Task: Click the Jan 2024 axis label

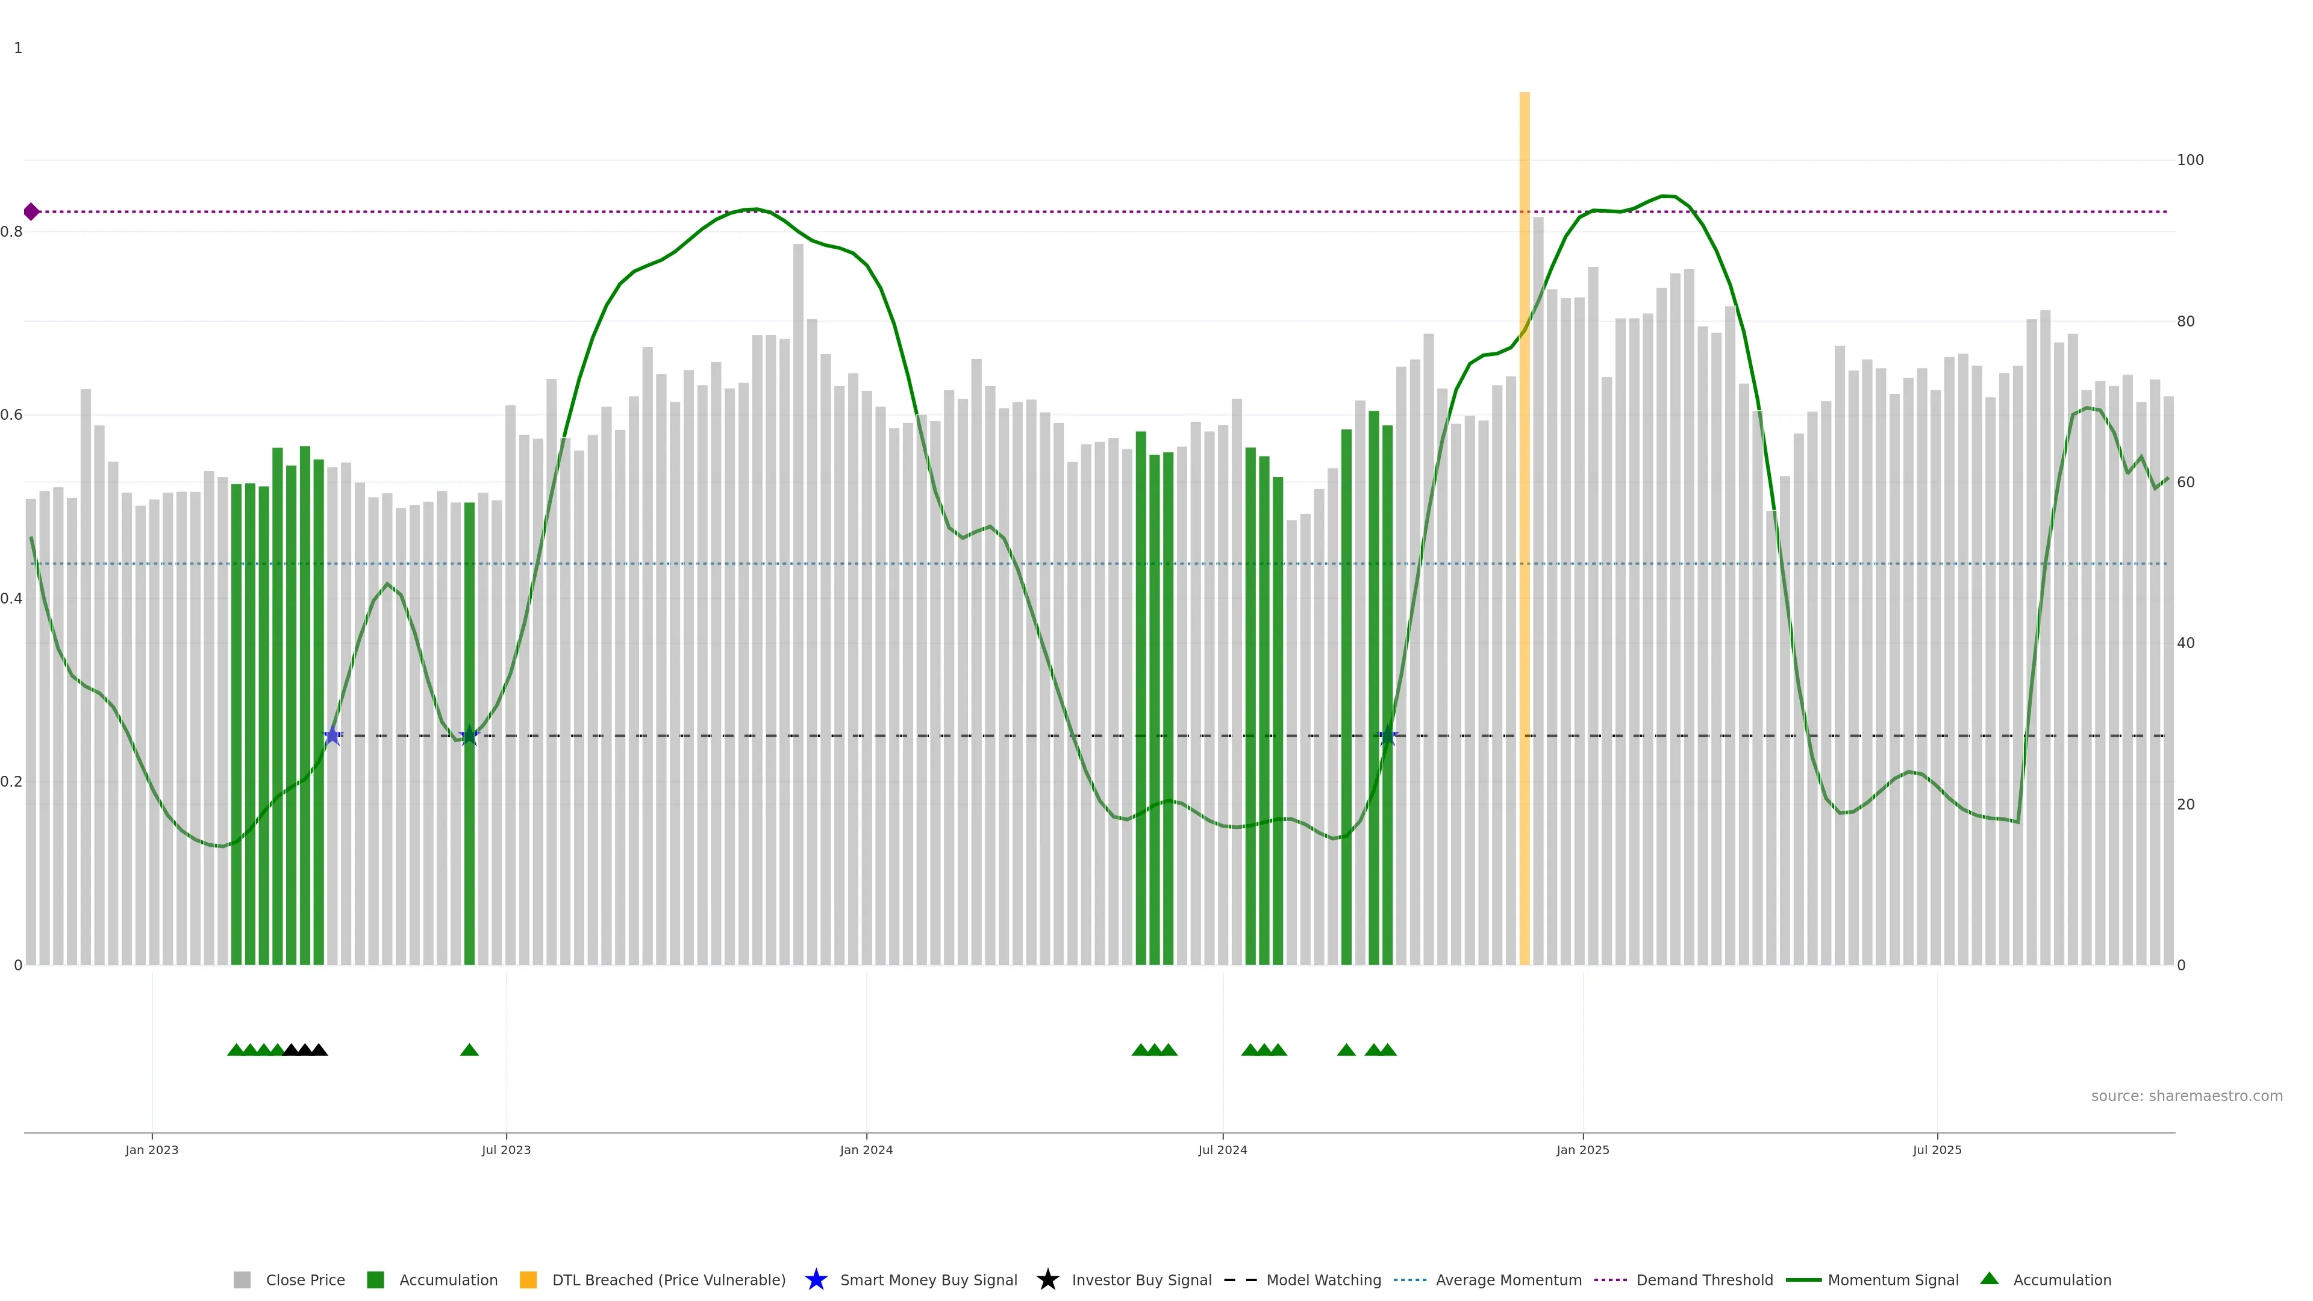Action: pyautogui.click(x=866, y=1149)
